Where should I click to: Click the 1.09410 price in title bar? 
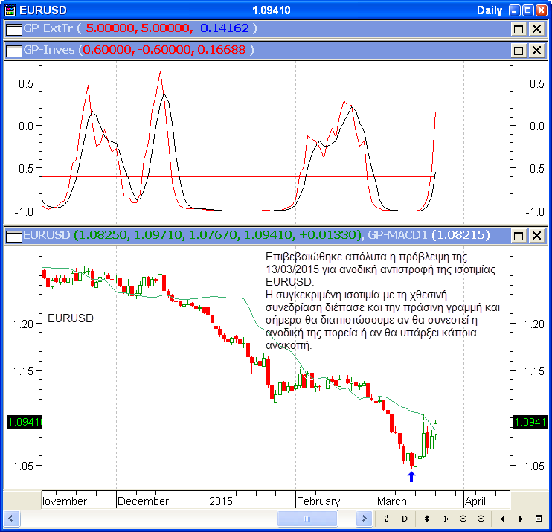coord(272,10)
